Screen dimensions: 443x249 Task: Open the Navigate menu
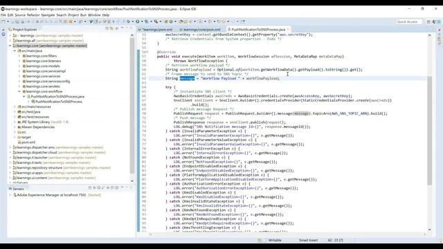(48, 15)
